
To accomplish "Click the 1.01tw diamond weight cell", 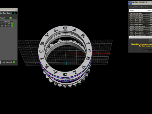I will [x=8, y=26].
